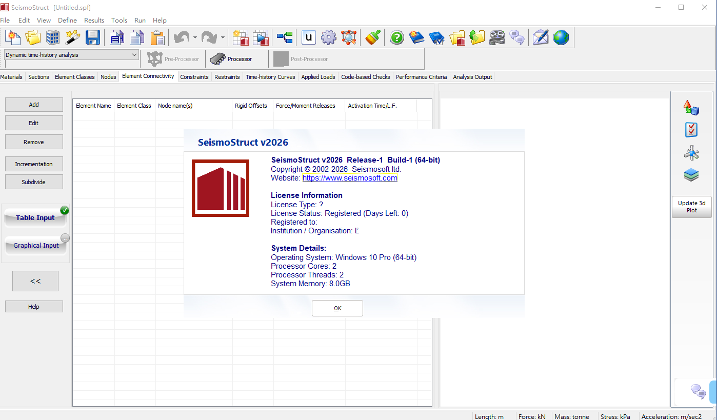Viewport: 717px width, 420px height.
Task: Expand the Undo history dropdown arrow
Action: pyautogui.click(x=195, y=37)
